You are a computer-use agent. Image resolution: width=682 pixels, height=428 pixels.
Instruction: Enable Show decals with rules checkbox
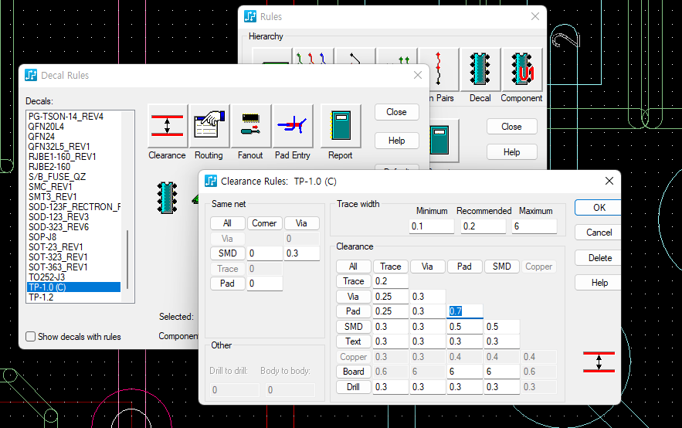coord(31,337)
